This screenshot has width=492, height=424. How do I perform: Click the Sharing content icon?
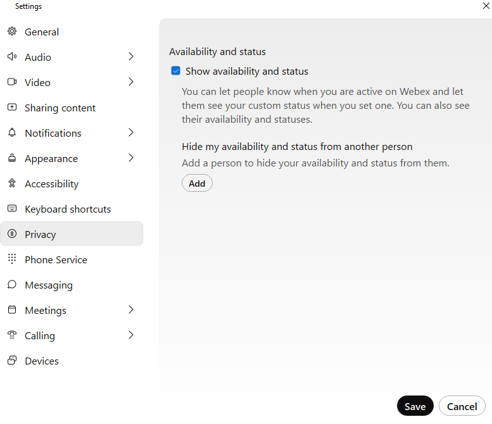click(11, 108)
